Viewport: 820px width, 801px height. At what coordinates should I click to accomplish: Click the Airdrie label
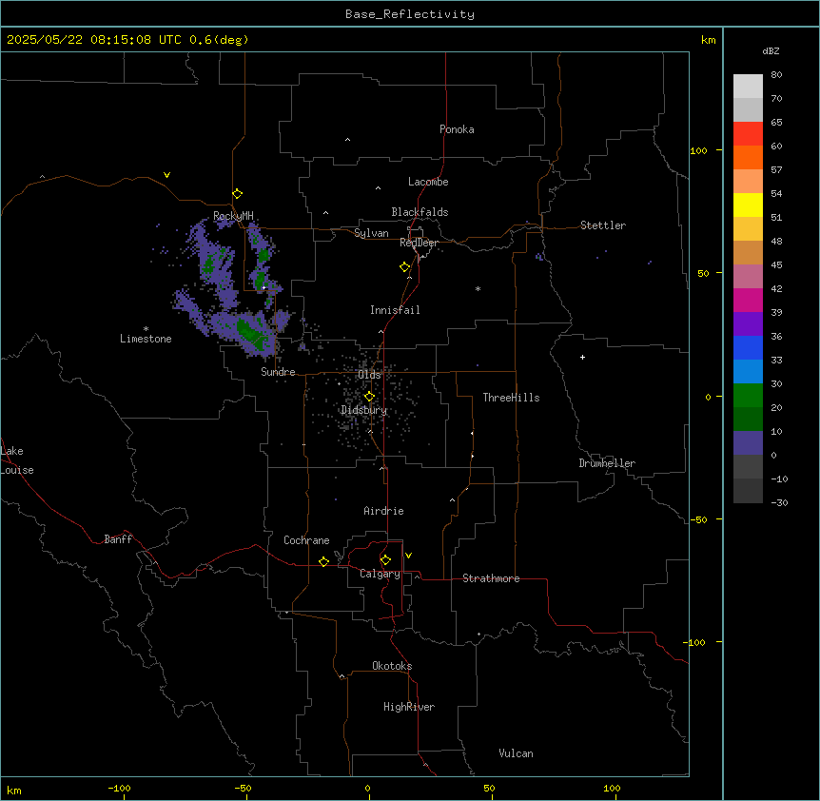[x=384, y=511]
